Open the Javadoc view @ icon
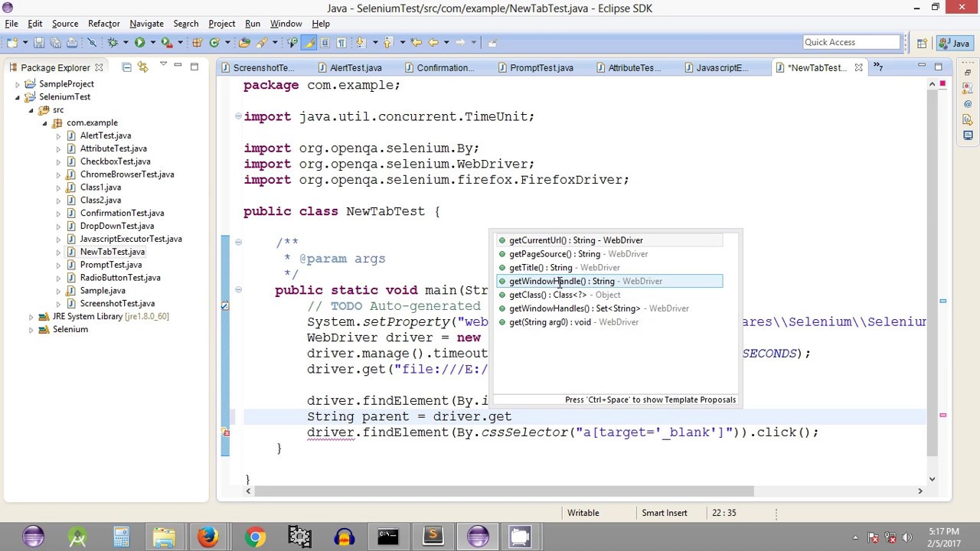Image resolution: width=980 pixels, height=551 pixels. pos(968,105)
